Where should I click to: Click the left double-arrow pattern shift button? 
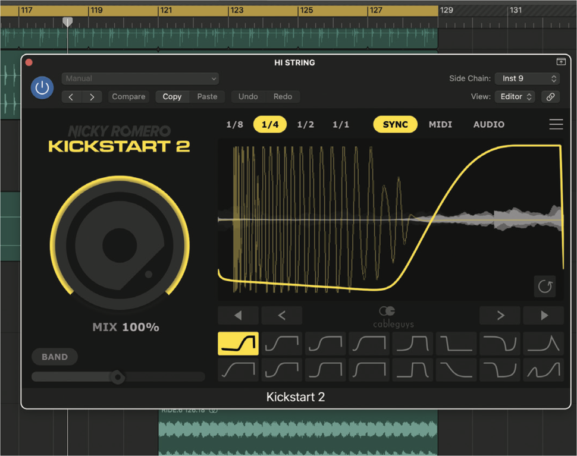click(238, 315)
